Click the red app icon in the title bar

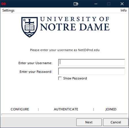[3, 4]
